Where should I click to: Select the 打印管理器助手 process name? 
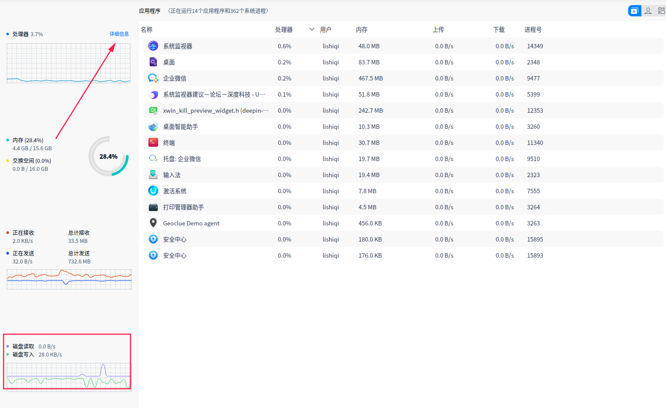[183, 207]
